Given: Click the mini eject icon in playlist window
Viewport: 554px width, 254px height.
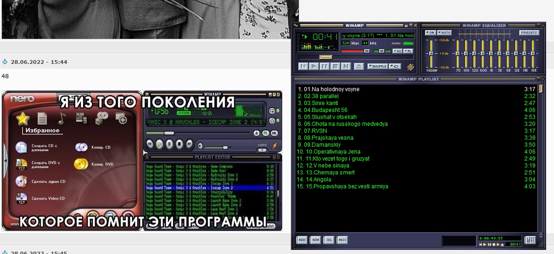Looking at the screenshot, I should [502, 244].
